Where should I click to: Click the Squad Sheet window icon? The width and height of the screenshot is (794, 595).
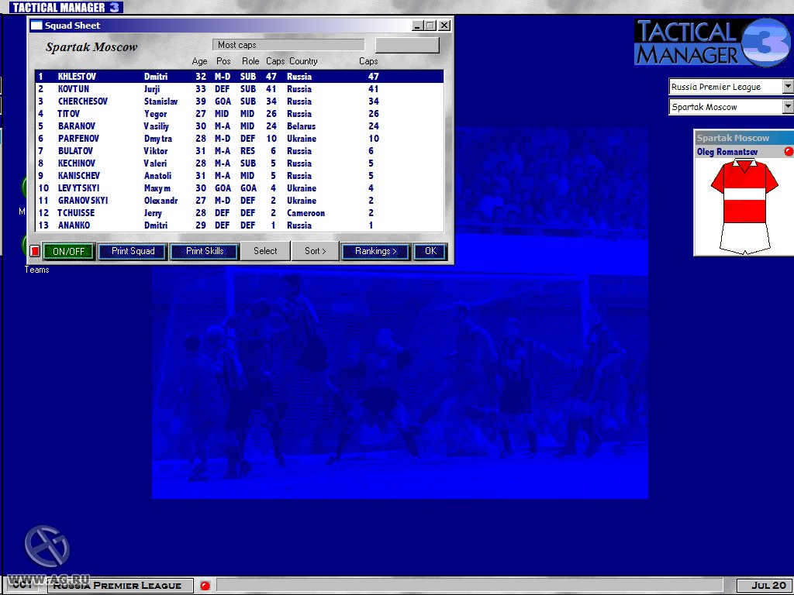pos(36,26)
